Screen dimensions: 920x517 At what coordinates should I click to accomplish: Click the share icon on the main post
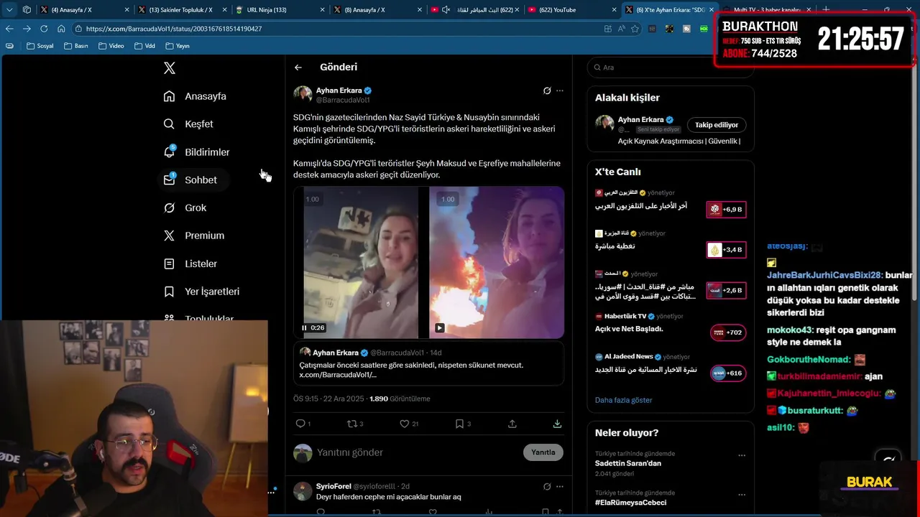tap(512, 424)
